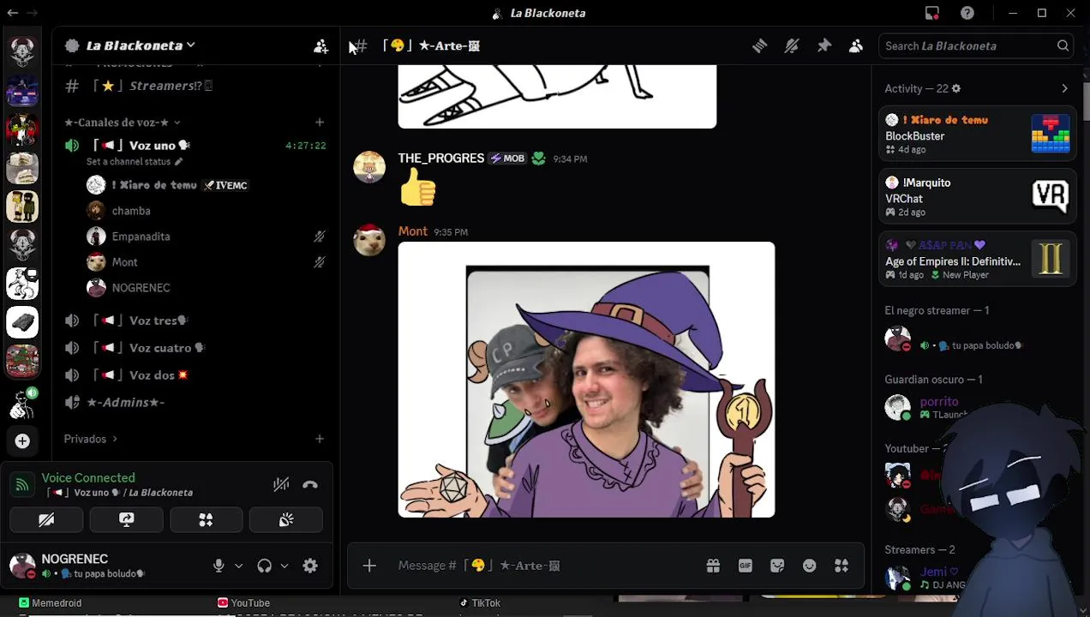Open audio output options dropdown
Viewport: 1090px width, 617px height.
click(x=284, y=566)
